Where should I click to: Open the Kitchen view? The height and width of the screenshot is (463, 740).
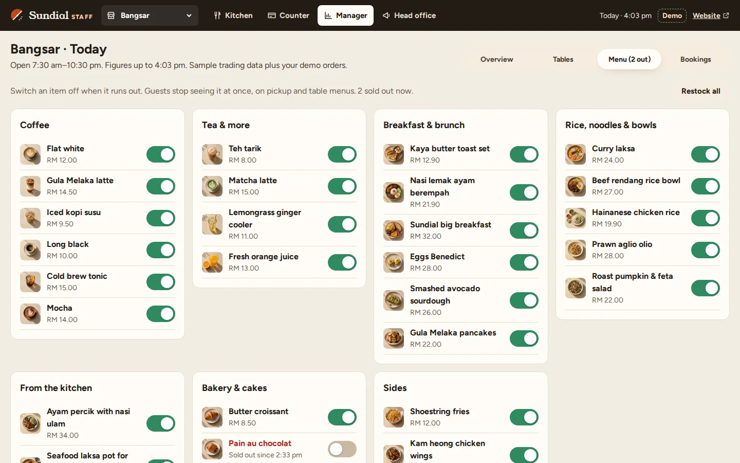pos(233,15)
